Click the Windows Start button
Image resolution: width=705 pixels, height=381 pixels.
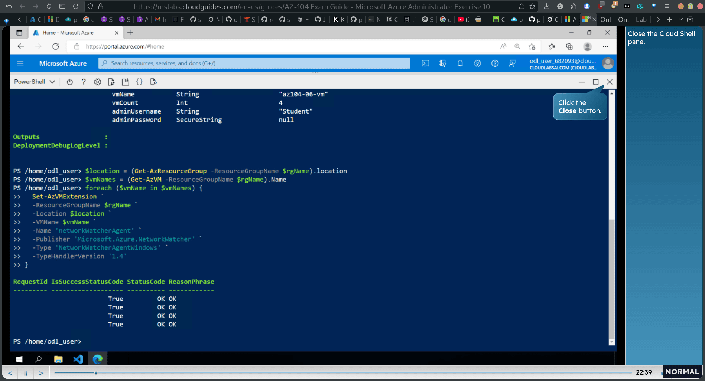click(19, 359)
